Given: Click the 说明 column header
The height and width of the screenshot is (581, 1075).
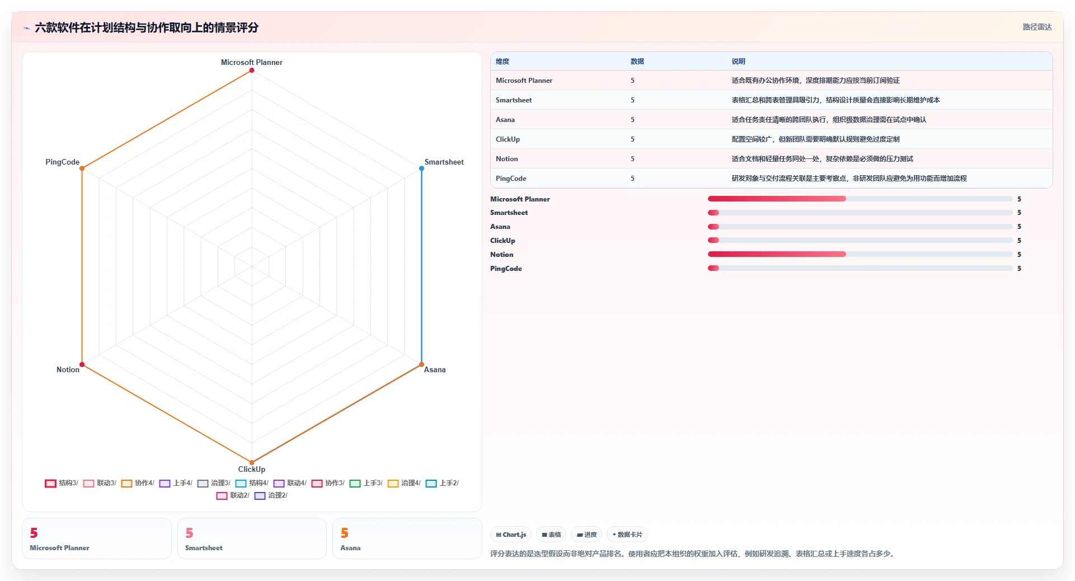Looking at the screenshot, I should pyautogui.click(x=739, y=62).
